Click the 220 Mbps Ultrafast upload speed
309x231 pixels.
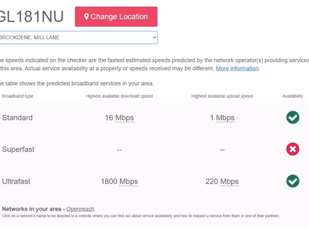(x=222, y=181)
